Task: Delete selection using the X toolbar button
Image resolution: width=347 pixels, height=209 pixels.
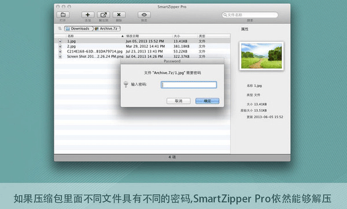Action: coord(119,15)
